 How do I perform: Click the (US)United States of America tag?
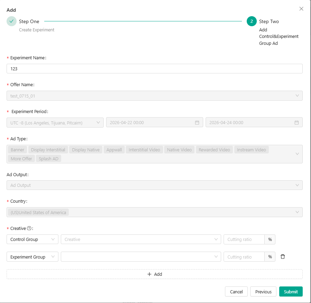click(x=38, y=212)
